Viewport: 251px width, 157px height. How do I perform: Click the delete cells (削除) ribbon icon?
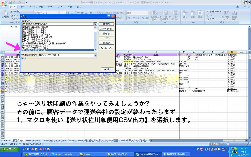click(x=193, y=13)
